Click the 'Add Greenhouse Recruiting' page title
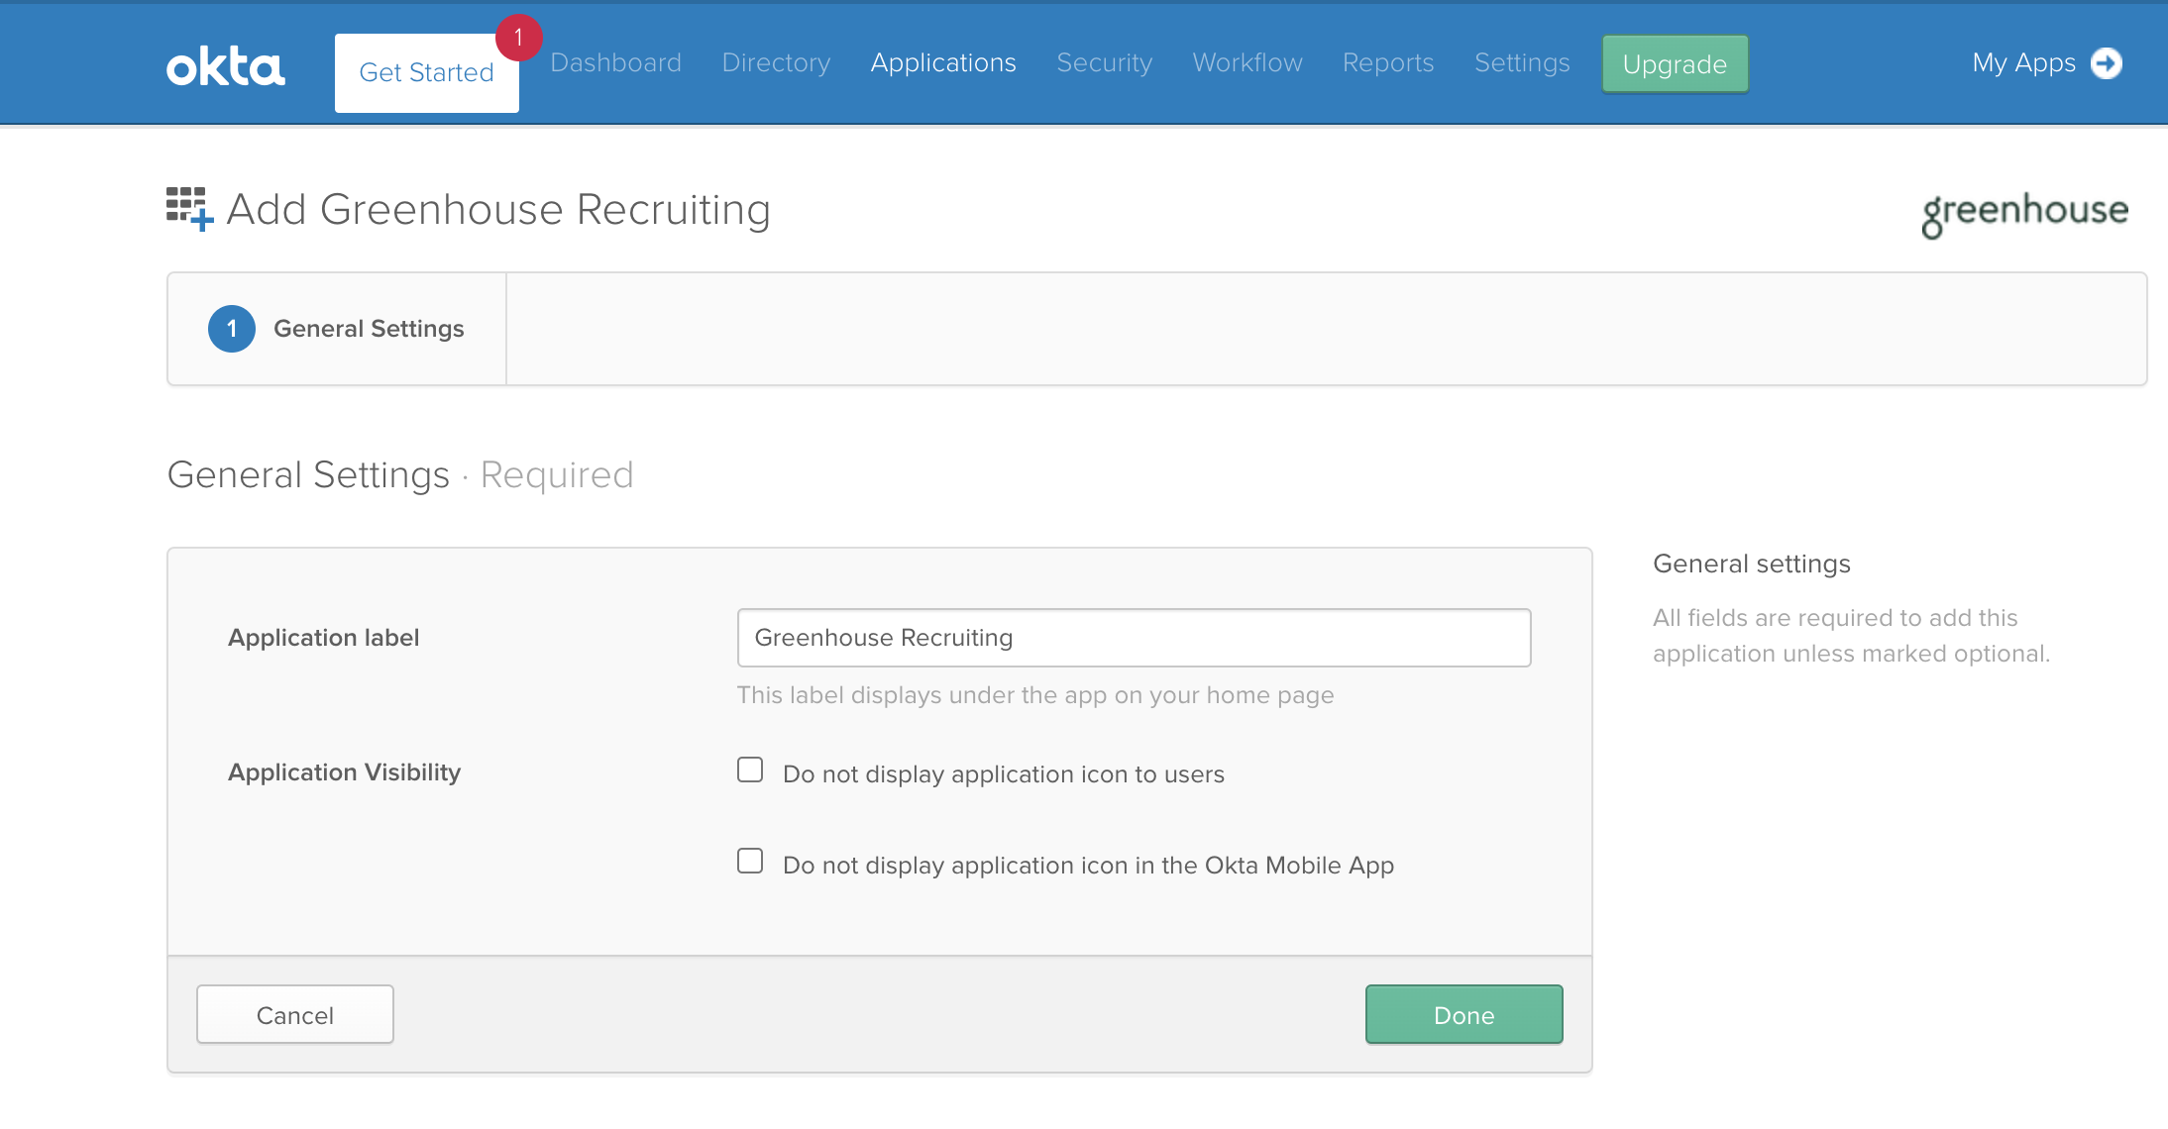The width and height of the screenshot is (2168, 1129). coord(498,210)
